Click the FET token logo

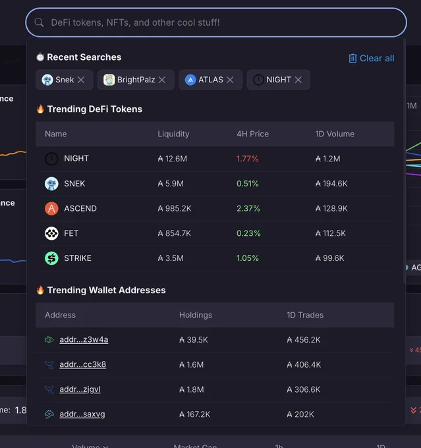coord(51,233)
